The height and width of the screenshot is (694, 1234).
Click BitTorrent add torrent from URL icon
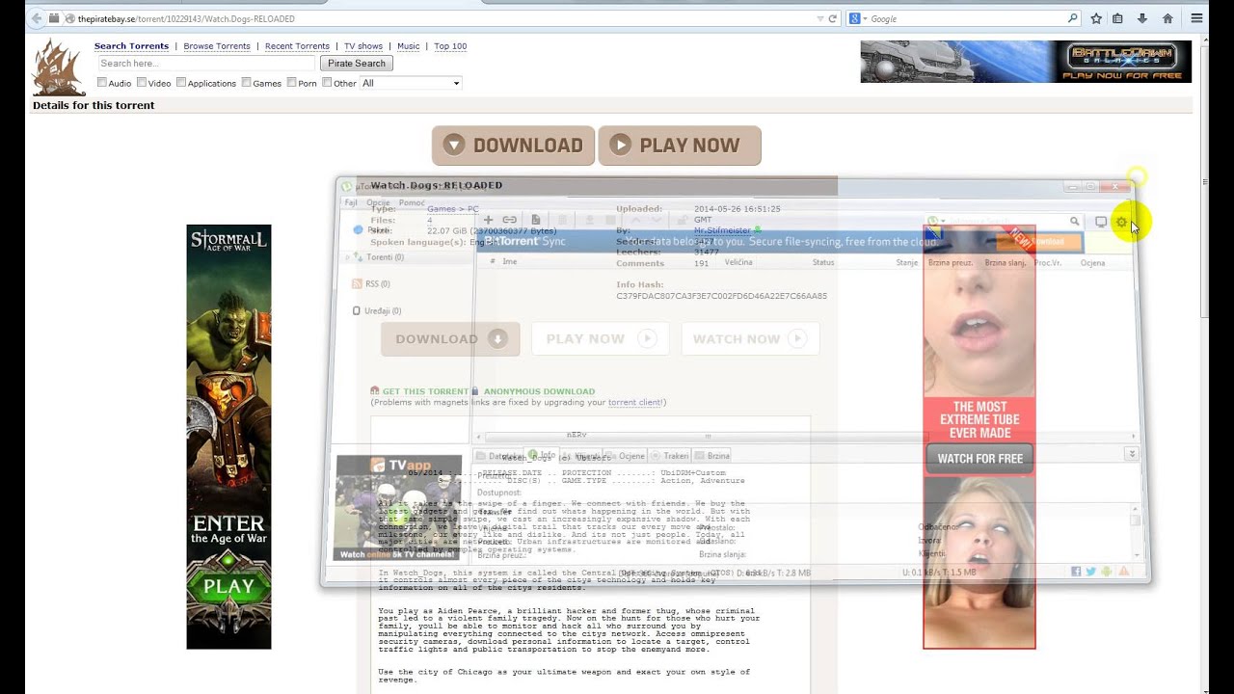[x=510, y=220]
